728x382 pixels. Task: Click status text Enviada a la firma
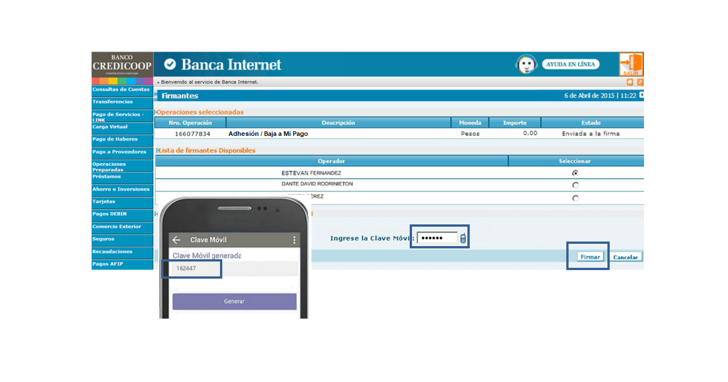pos(591,134)
